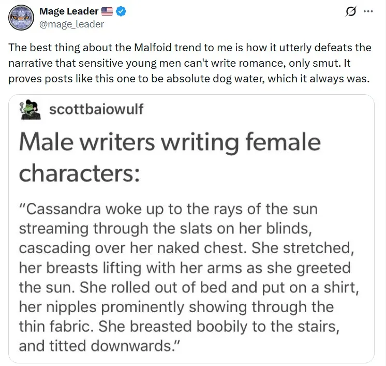
Task: Click the name 'Cassandra' in quoted passage
Action: click(63, 209)
